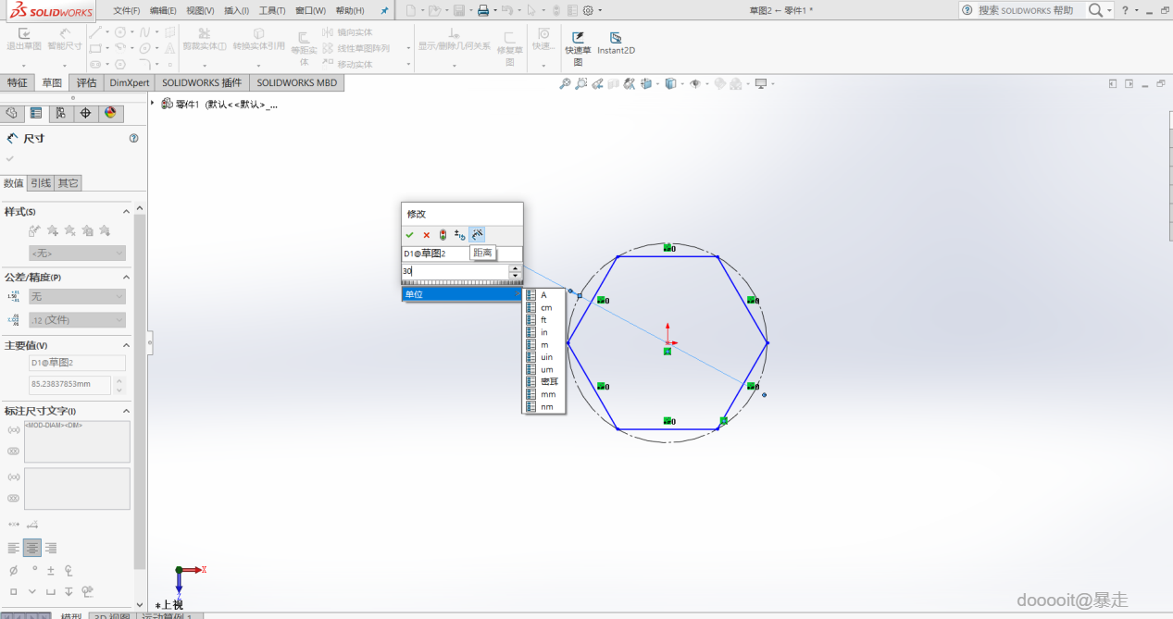
Task: Select mm from the unit list
Action: (548, 394)
